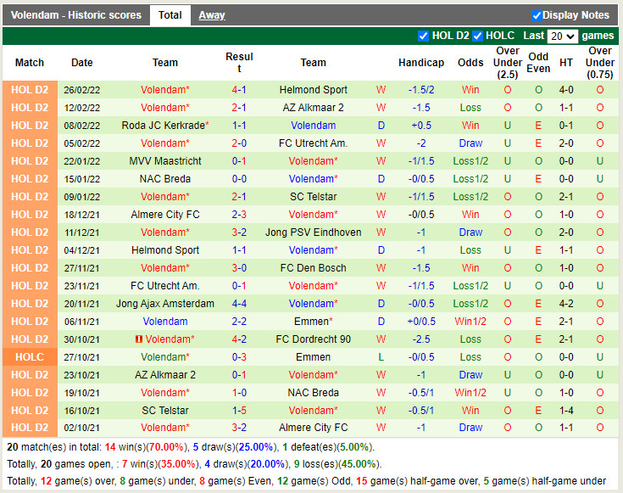Viewport: 623px width, 493px height.
Task: Click the red card icon beside Volendam 30/10/21
Action: (139, 339)
